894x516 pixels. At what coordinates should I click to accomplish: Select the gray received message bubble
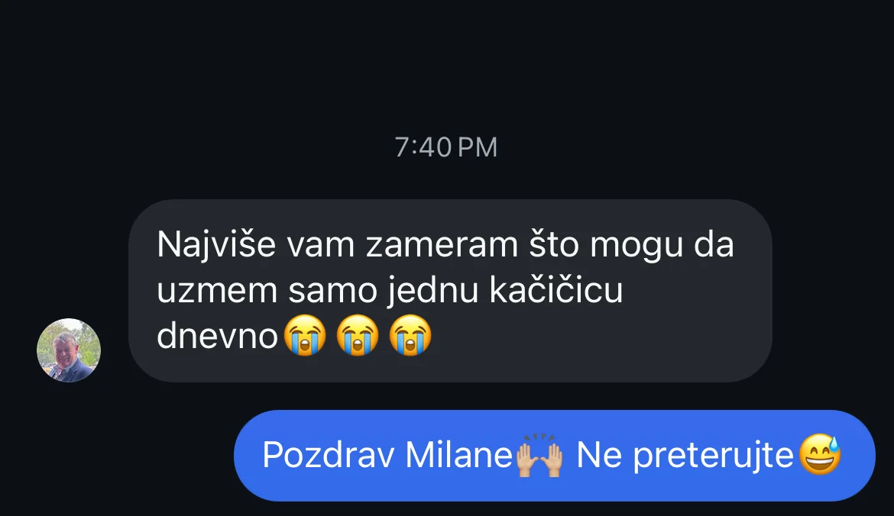(450, 291)
